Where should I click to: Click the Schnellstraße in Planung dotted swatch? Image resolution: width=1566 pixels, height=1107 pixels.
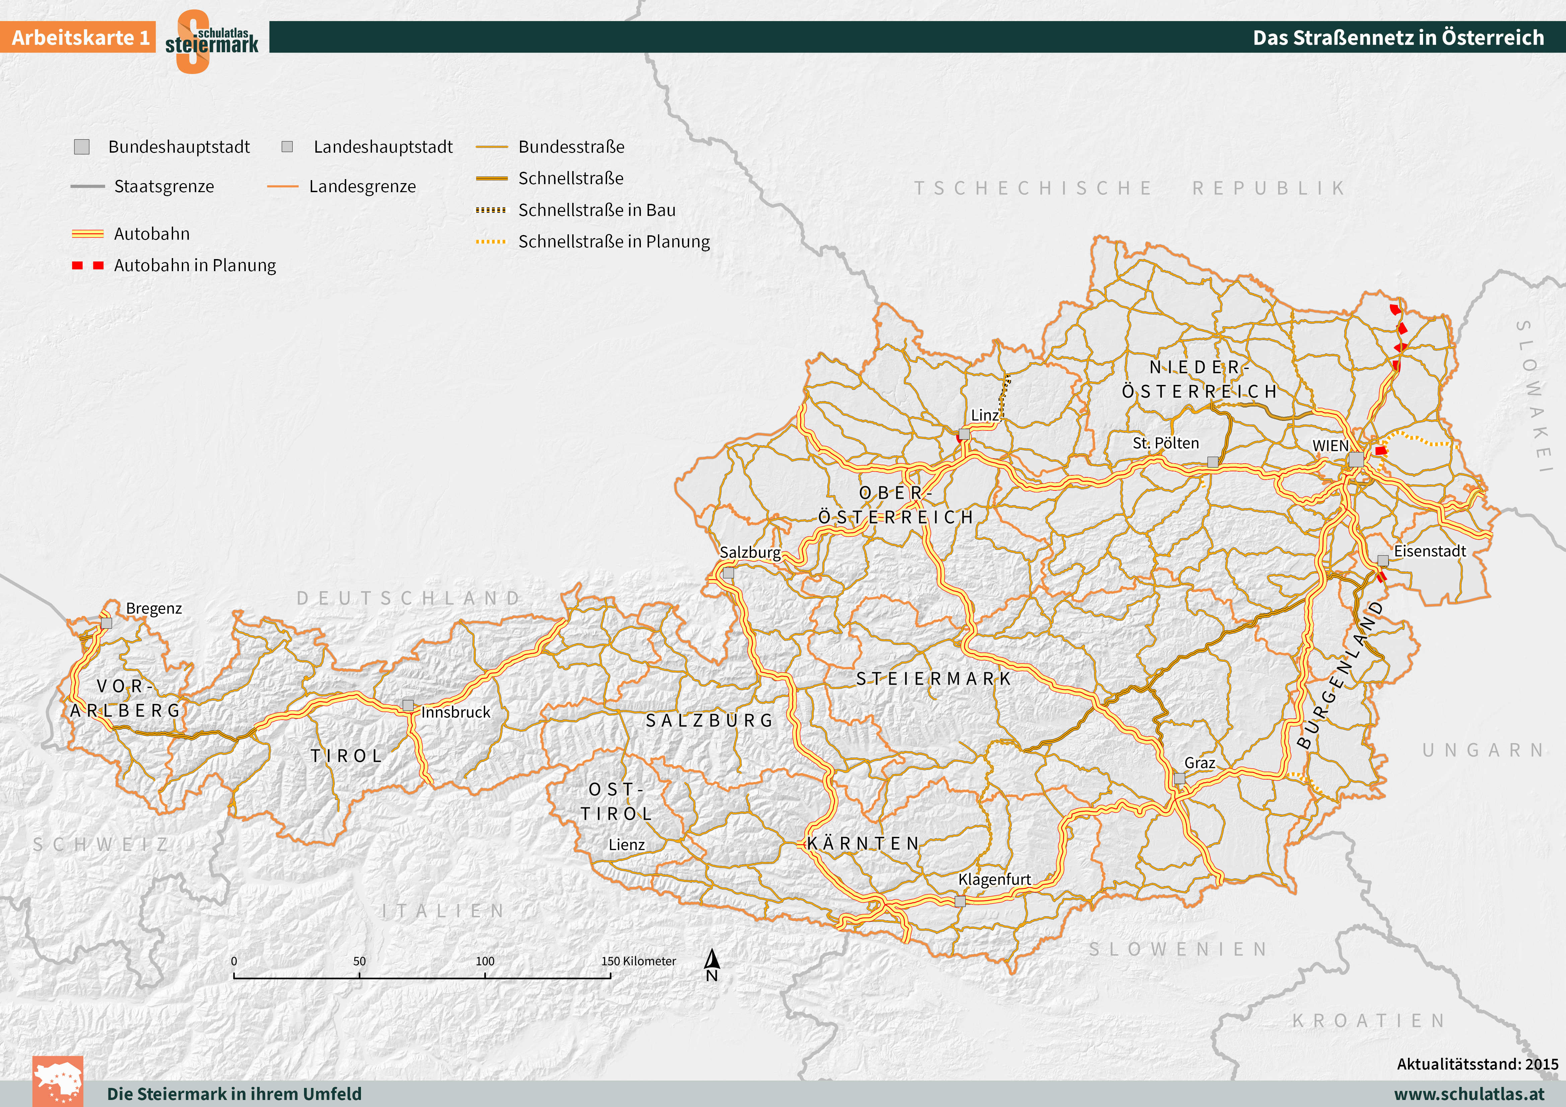[491, 241]
